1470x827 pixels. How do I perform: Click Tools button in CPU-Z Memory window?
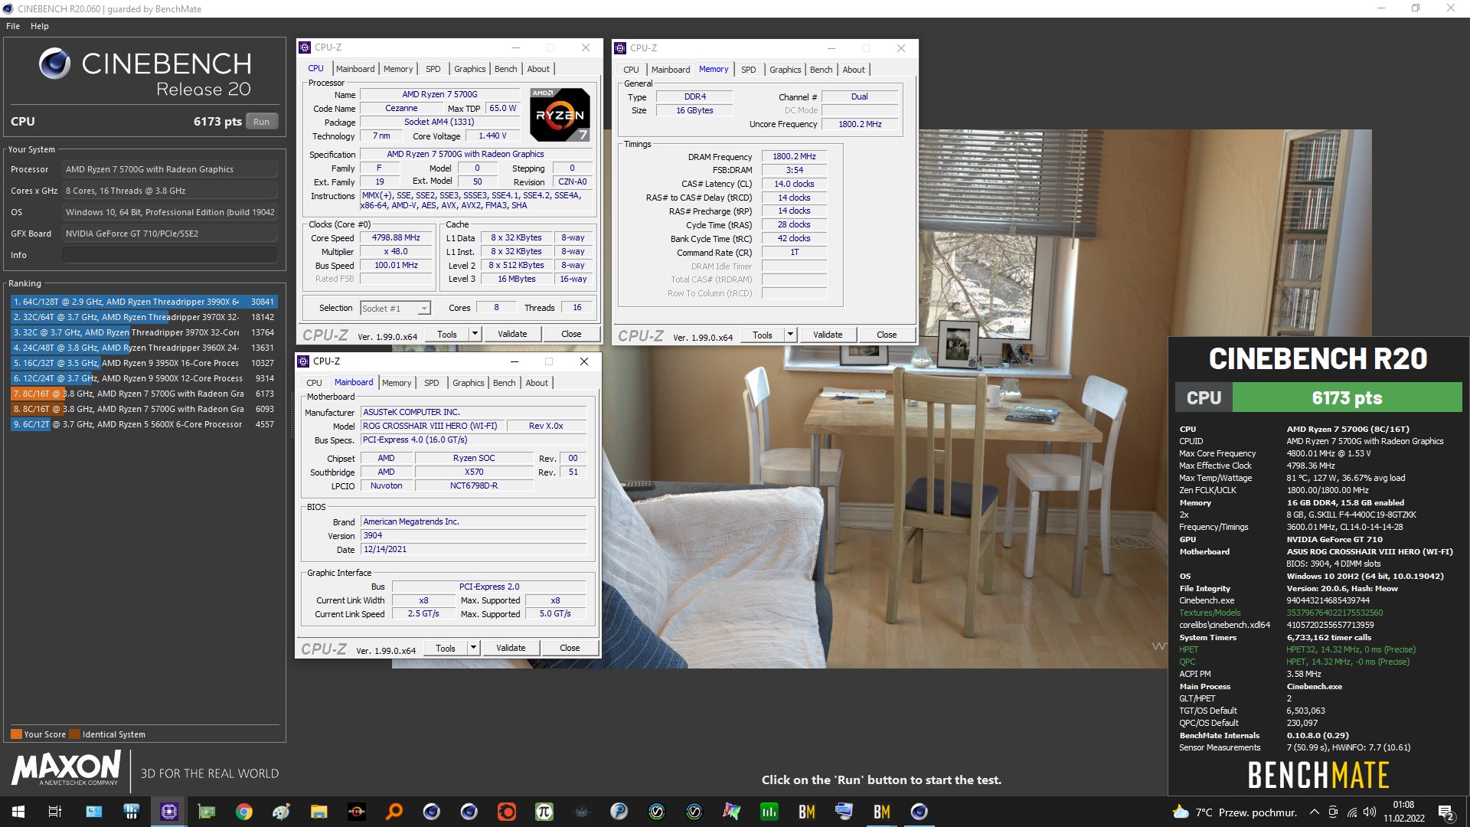(x=762, y=335)
